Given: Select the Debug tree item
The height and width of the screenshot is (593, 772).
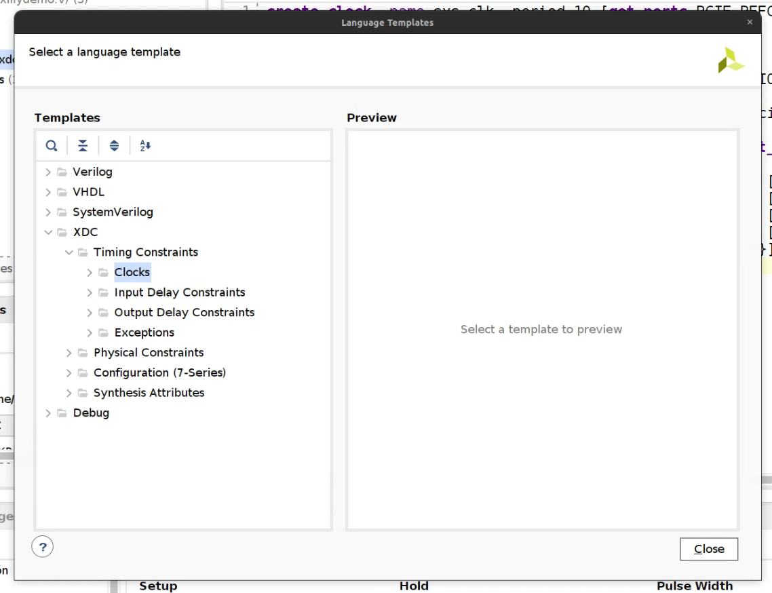Looking at the screenshot, I should pos(91,413).
